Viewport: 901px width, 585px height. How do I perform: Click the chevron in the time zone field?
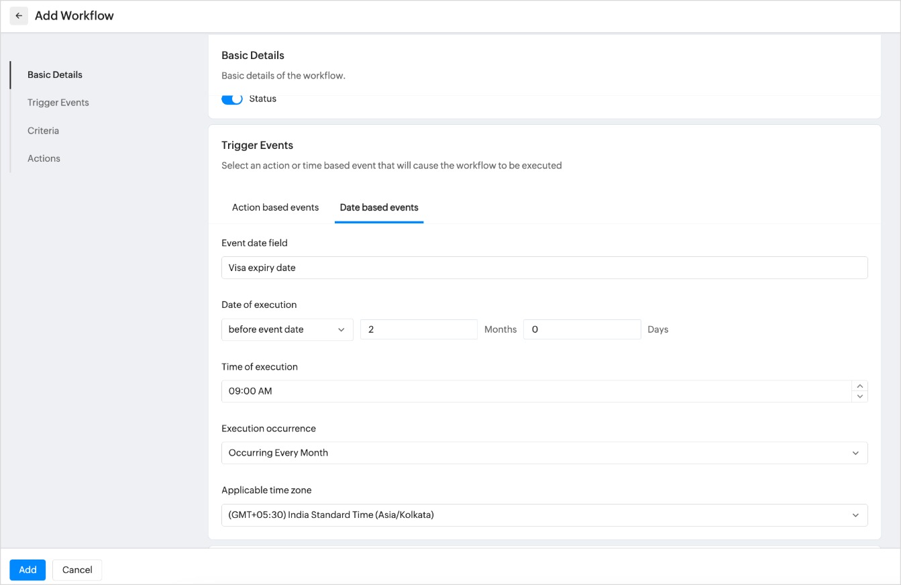tap(855, 515)
